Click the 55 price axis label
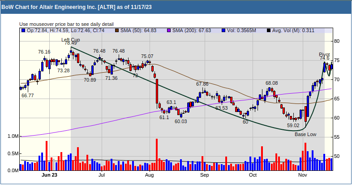352x186 pixels. pos(337,137)
